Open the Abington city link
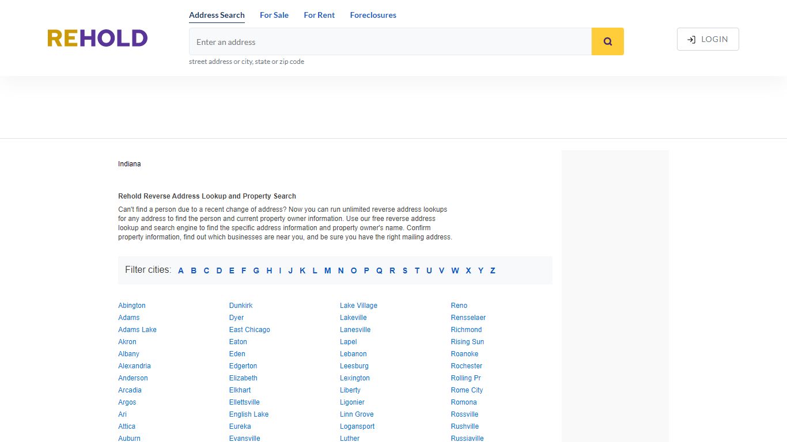This screenshot has width=787, height=442. pos(132,306)
